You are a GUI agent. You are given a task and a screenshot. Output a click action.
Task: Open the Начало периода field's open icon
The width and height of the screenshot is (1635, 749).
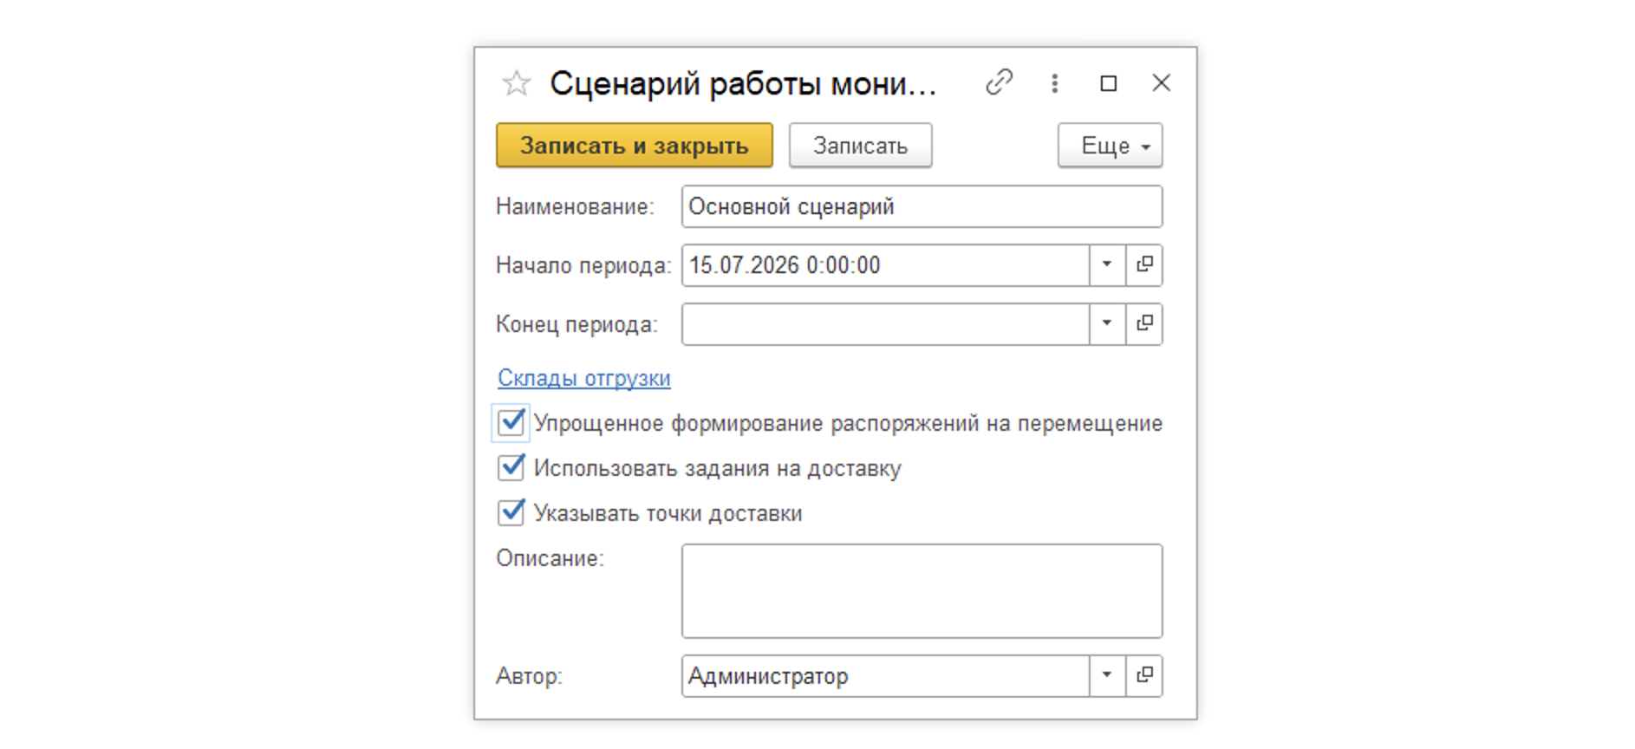click(x=1144, y=265)
